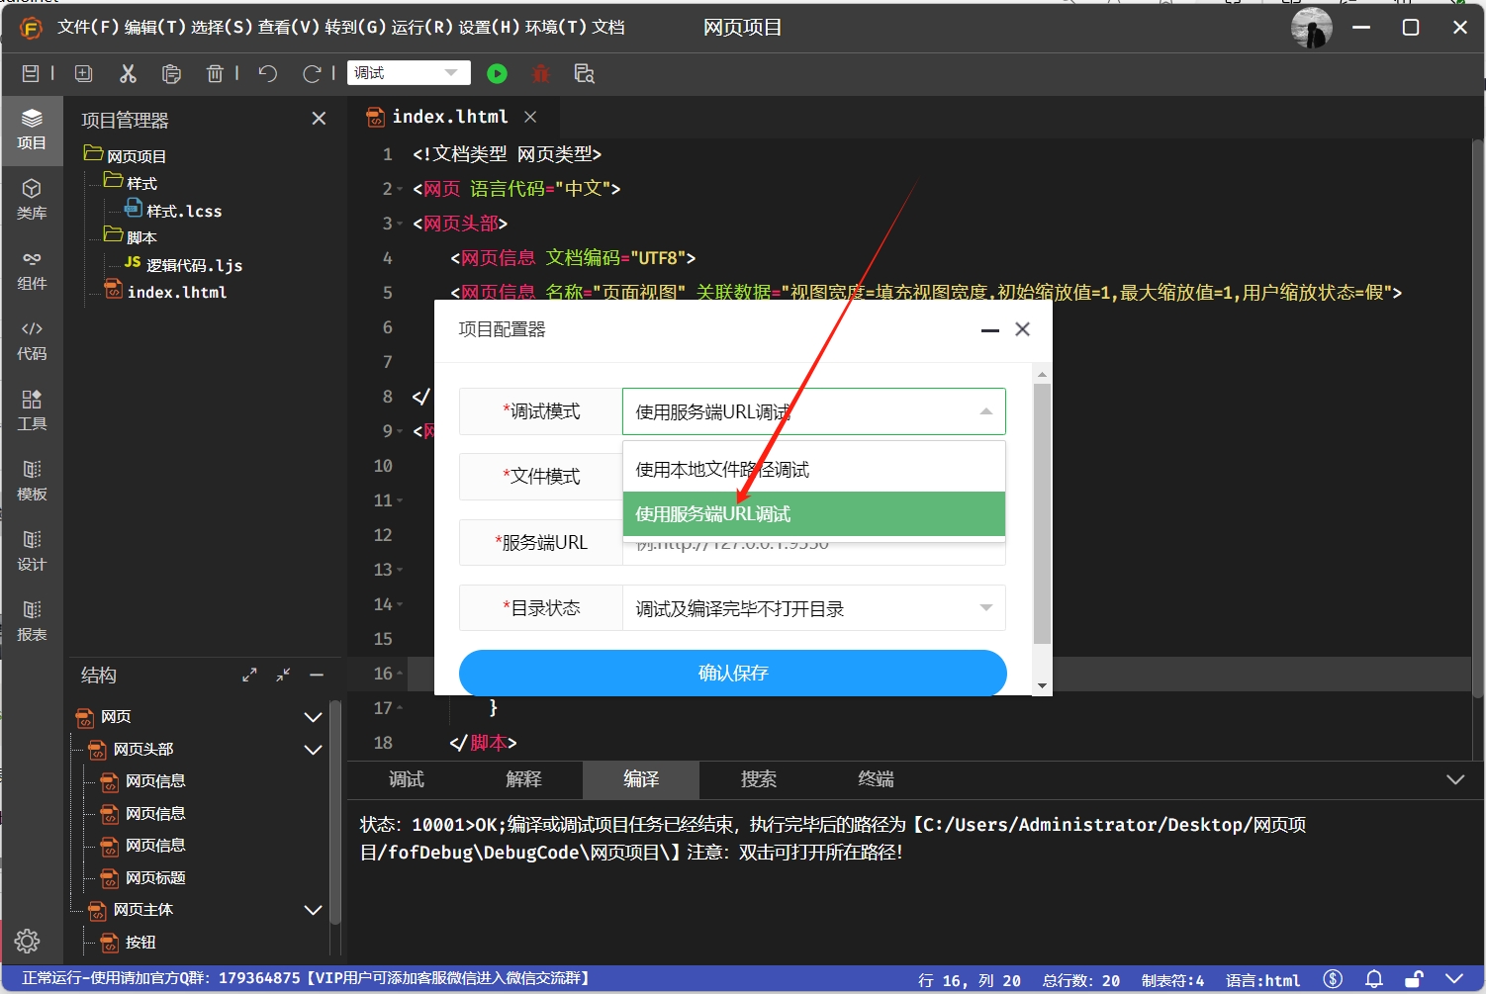
Task: Switch to the 解释 output tab
Action: pyautogui.click(x=523, y=779)
